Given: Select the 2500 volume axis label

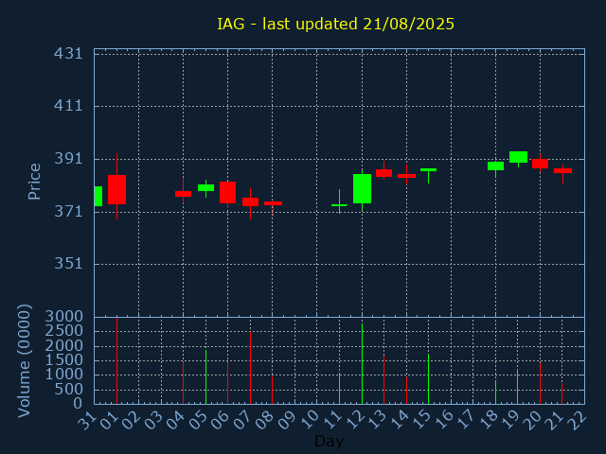Looking at the screenshot, I should (x=64, y=331).
